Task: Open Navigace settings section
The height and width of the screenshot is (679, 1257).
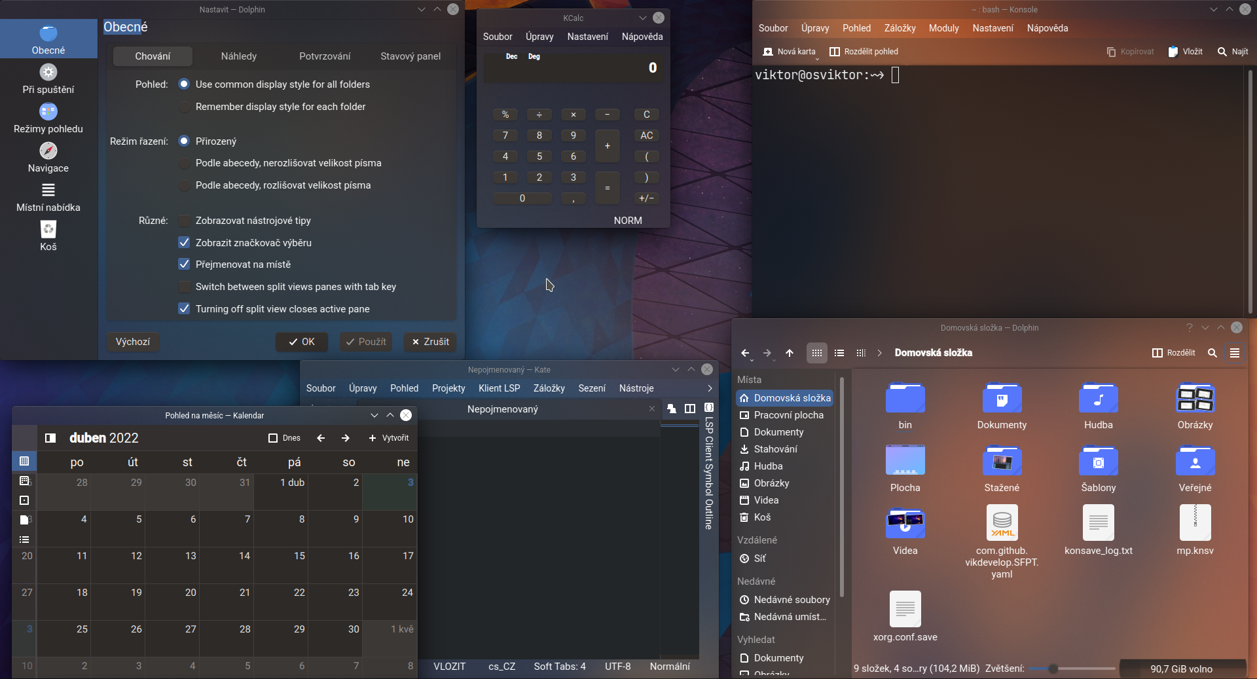Action: (x=48, y=157)
